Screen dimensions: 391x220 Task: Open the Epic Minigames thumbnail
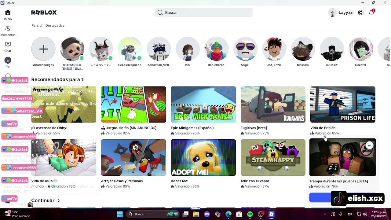203,105
